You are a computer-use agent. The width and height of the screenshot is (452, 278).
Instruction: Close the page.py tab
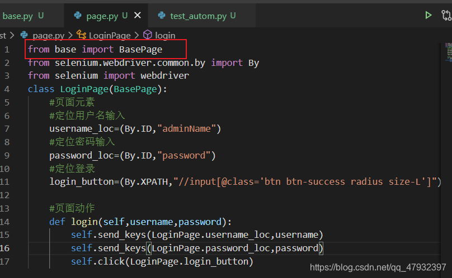pos(138,15)
